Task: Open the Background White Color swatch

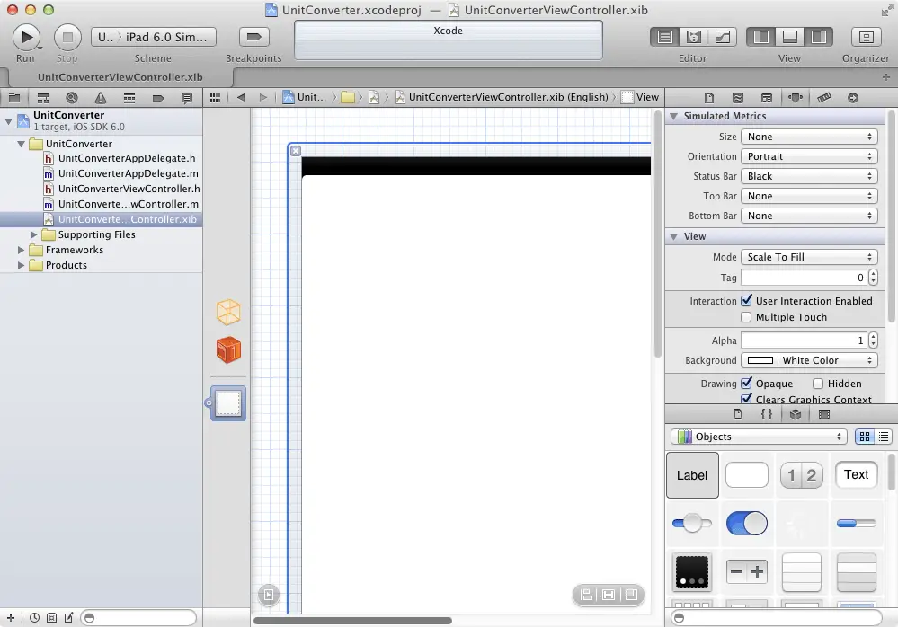Action: [x=760, y=360]
